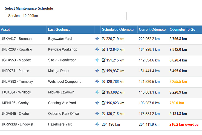Click the 9,131.8 km odometer to go
The width and height of the screenshot is (202, 135).
pos(178,114)
